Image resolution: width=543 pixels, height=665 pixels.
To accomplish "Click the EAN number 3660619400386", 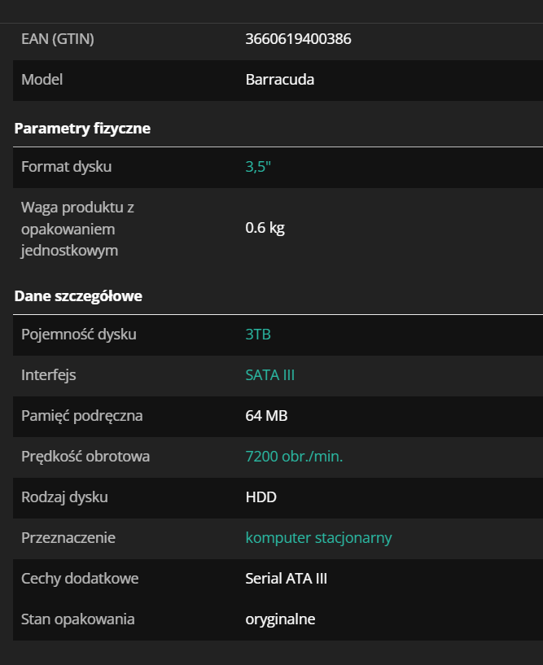I will pyautogui.click(x=298, y=38).
